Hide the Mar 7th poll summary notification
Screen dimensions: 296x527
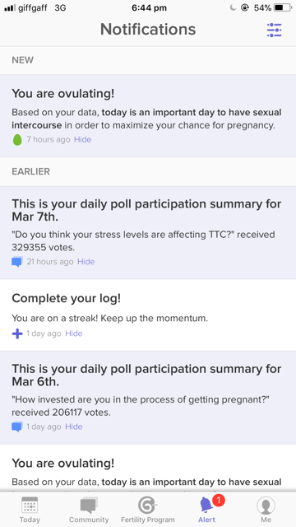point(86,262)
